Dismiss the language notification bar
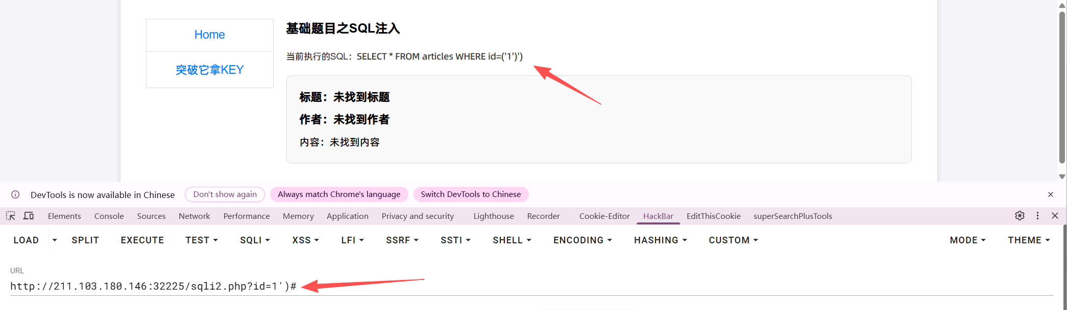Screen dimensions: 1067x310 pos(1051,194)
